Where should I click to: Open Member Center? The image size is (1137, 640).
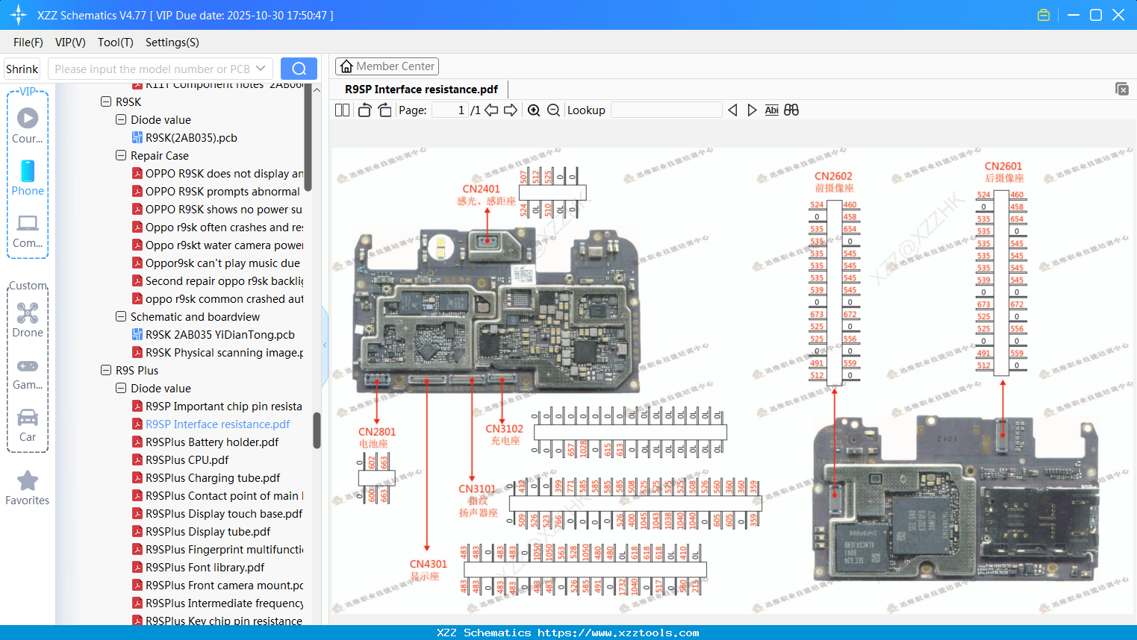pyautogui.click(x=387, y=66)
